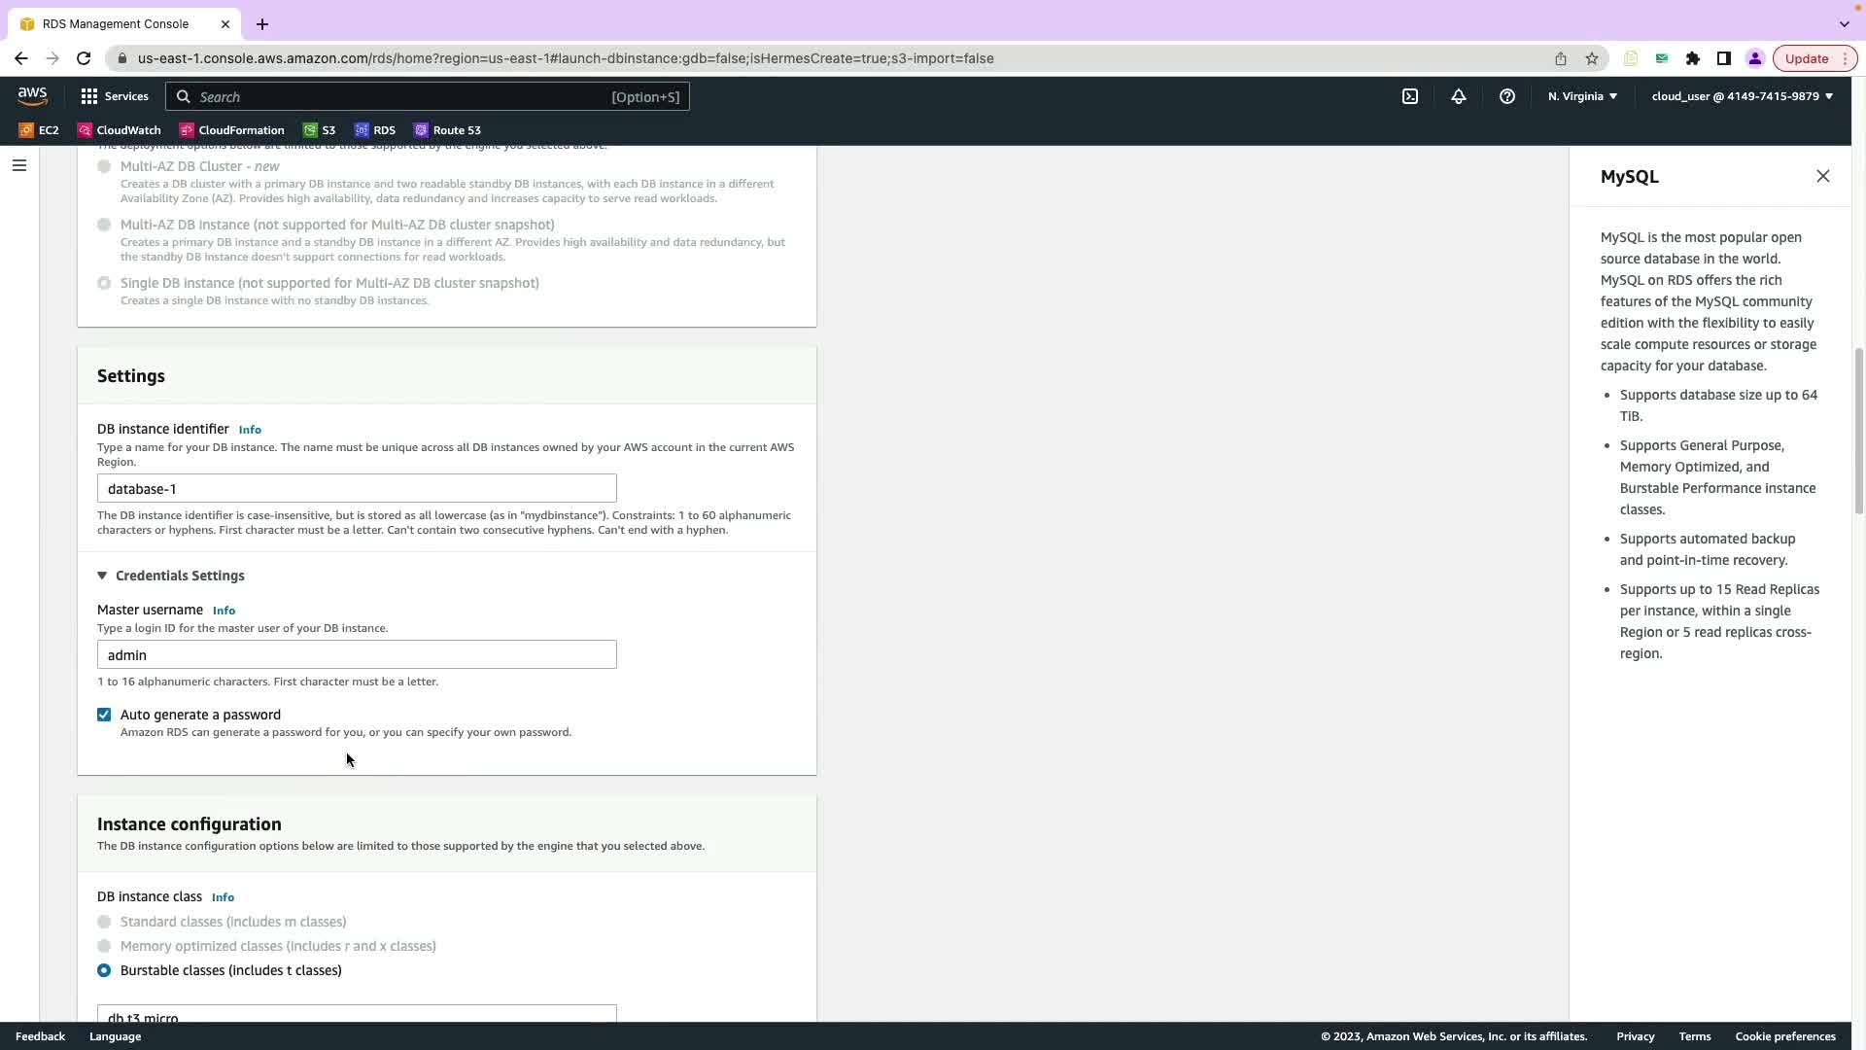
Task: Select Burstable classes radio option
Action: click(104, 970)
